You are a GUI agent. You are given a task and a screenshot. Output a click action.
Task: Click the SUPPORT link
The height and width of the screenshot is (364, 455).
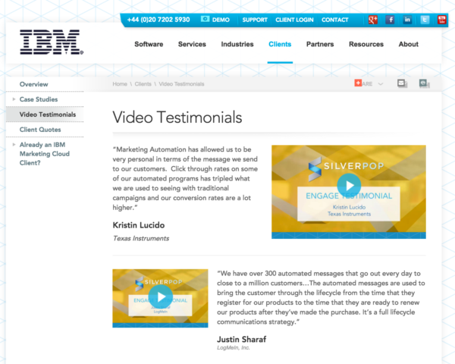click(255, 20)
